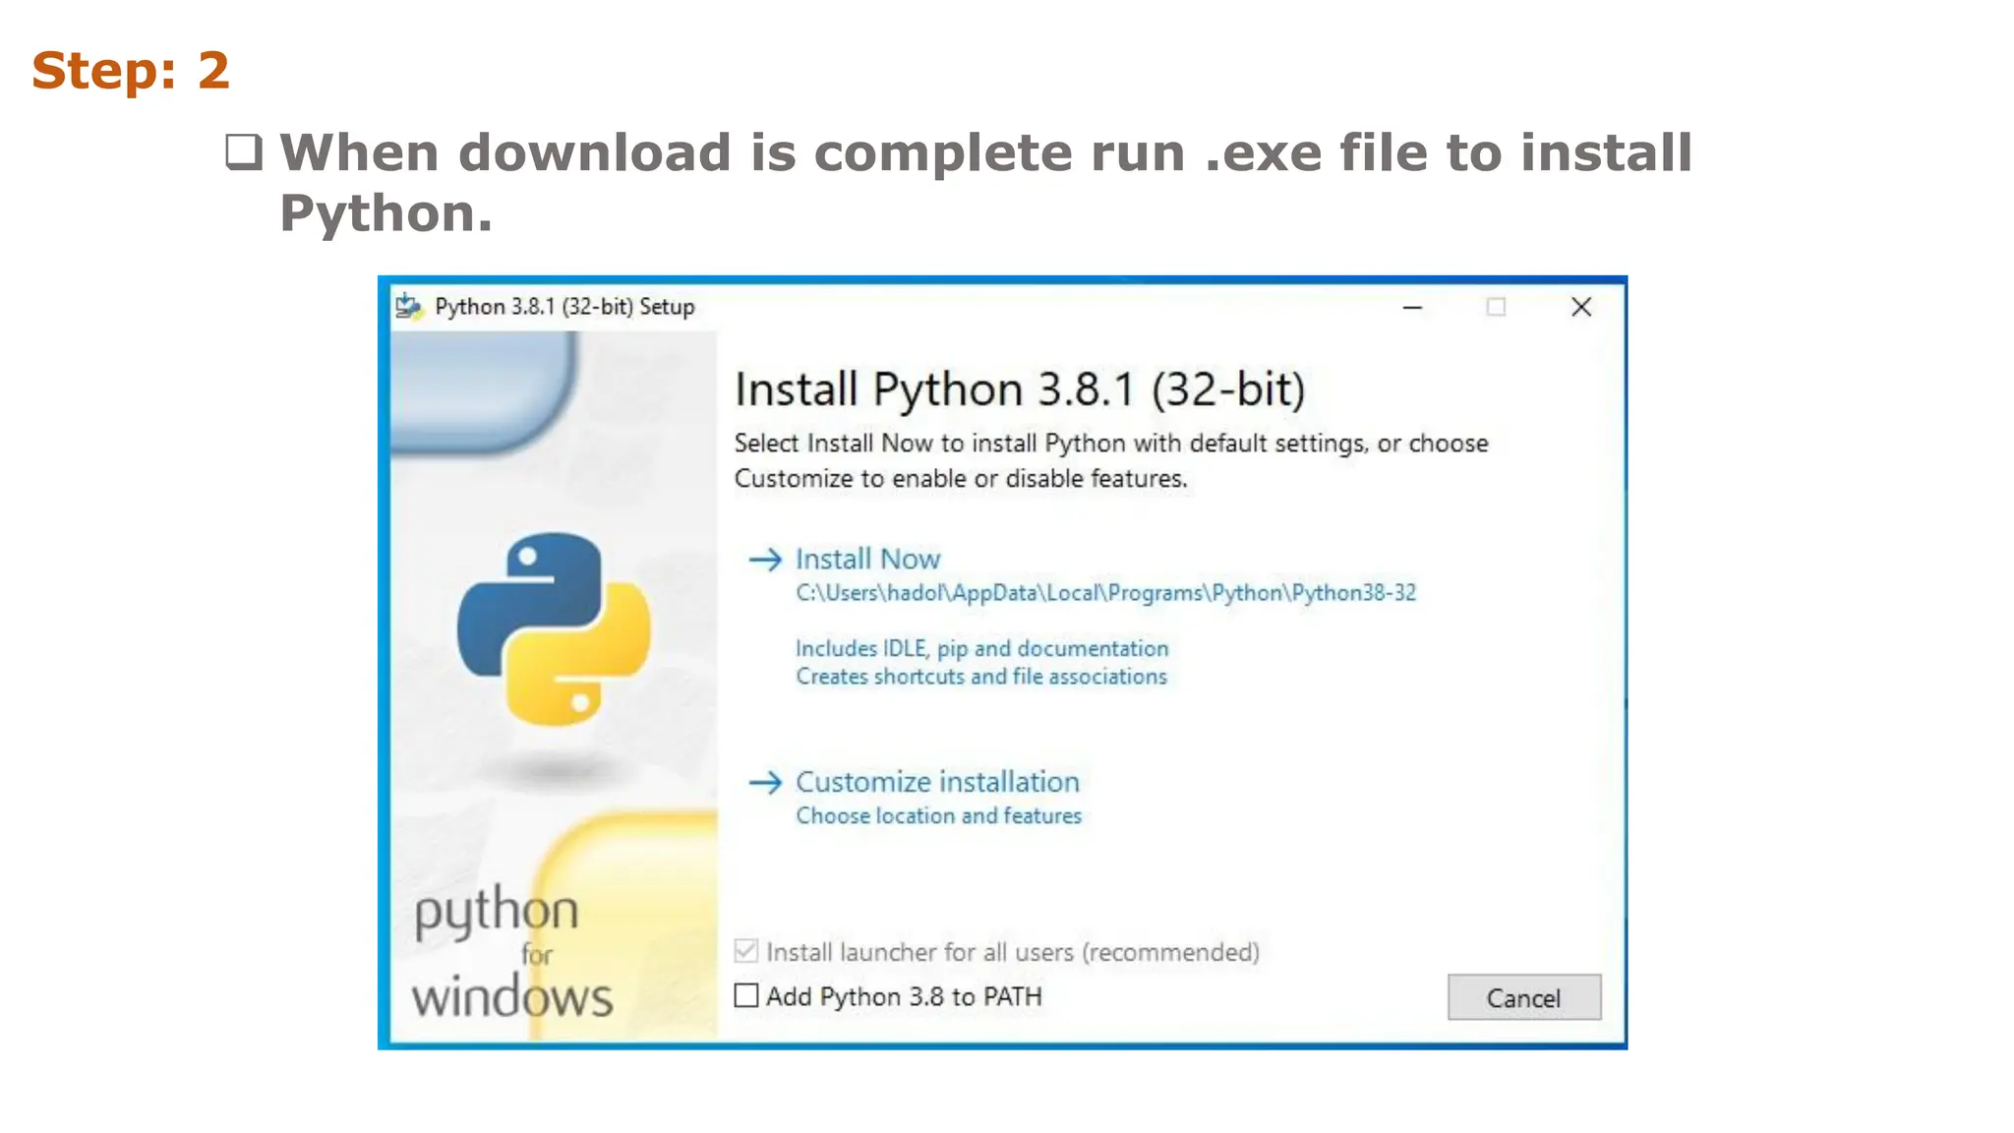Click the Python setup installer icon in title bar
Image resolution: width=2014 pixels, height=1133 pixels.
pos(409,306)
